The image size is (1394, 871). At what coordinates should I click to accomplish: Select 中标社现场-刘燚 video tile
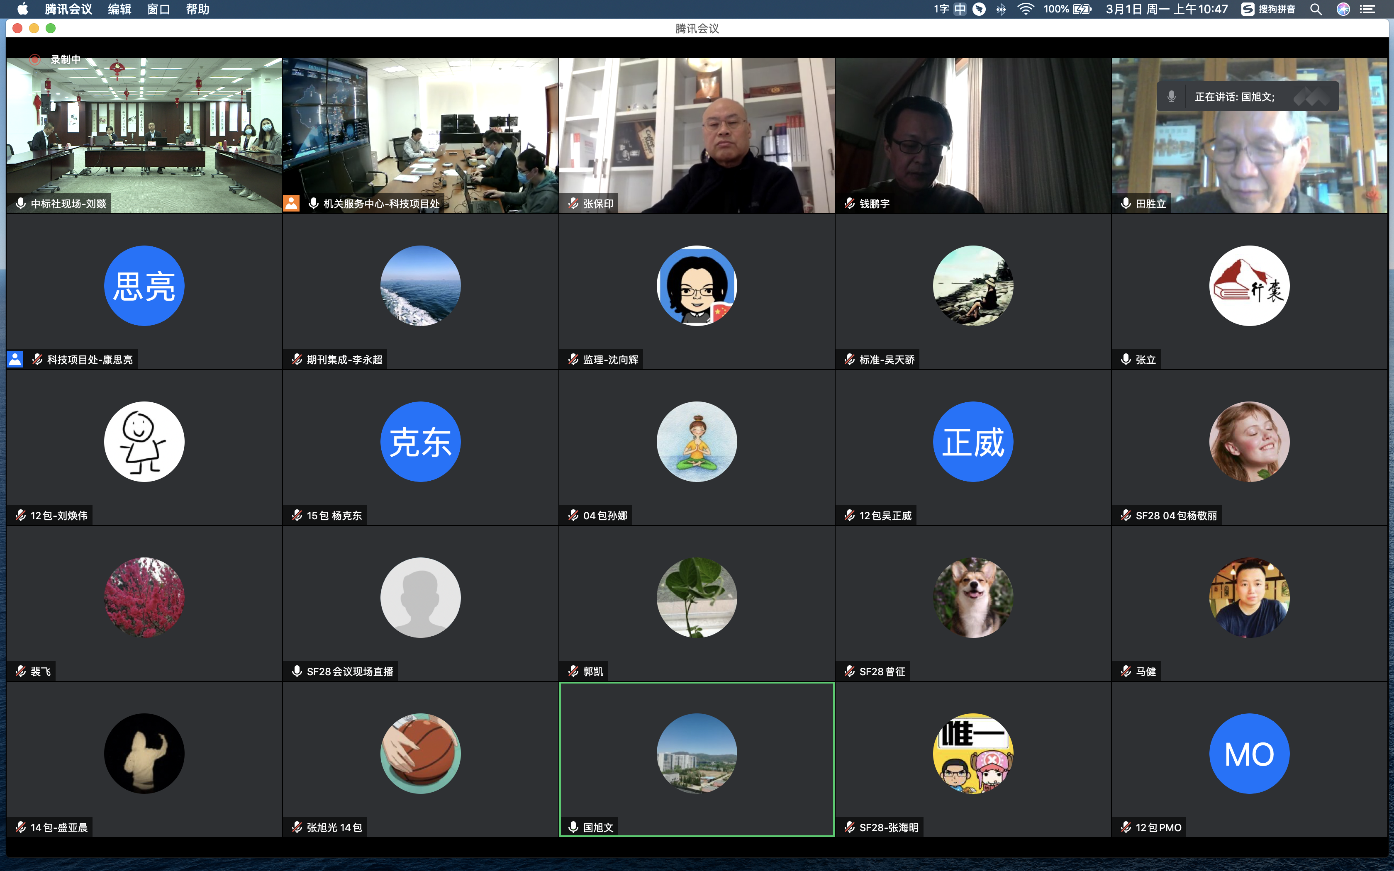click(x=144, y=135)
